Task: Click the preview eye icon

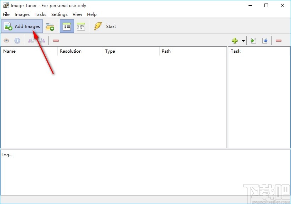Action: click(x=6, y=41)
